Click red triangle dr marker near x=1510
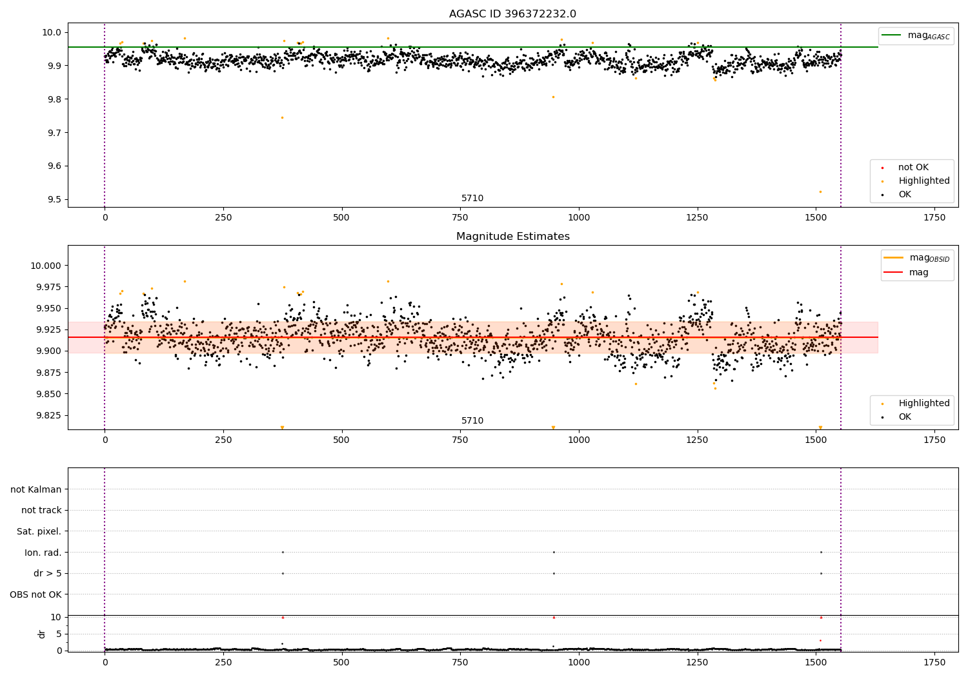The image size is (968, 677). tap(821, 617)
